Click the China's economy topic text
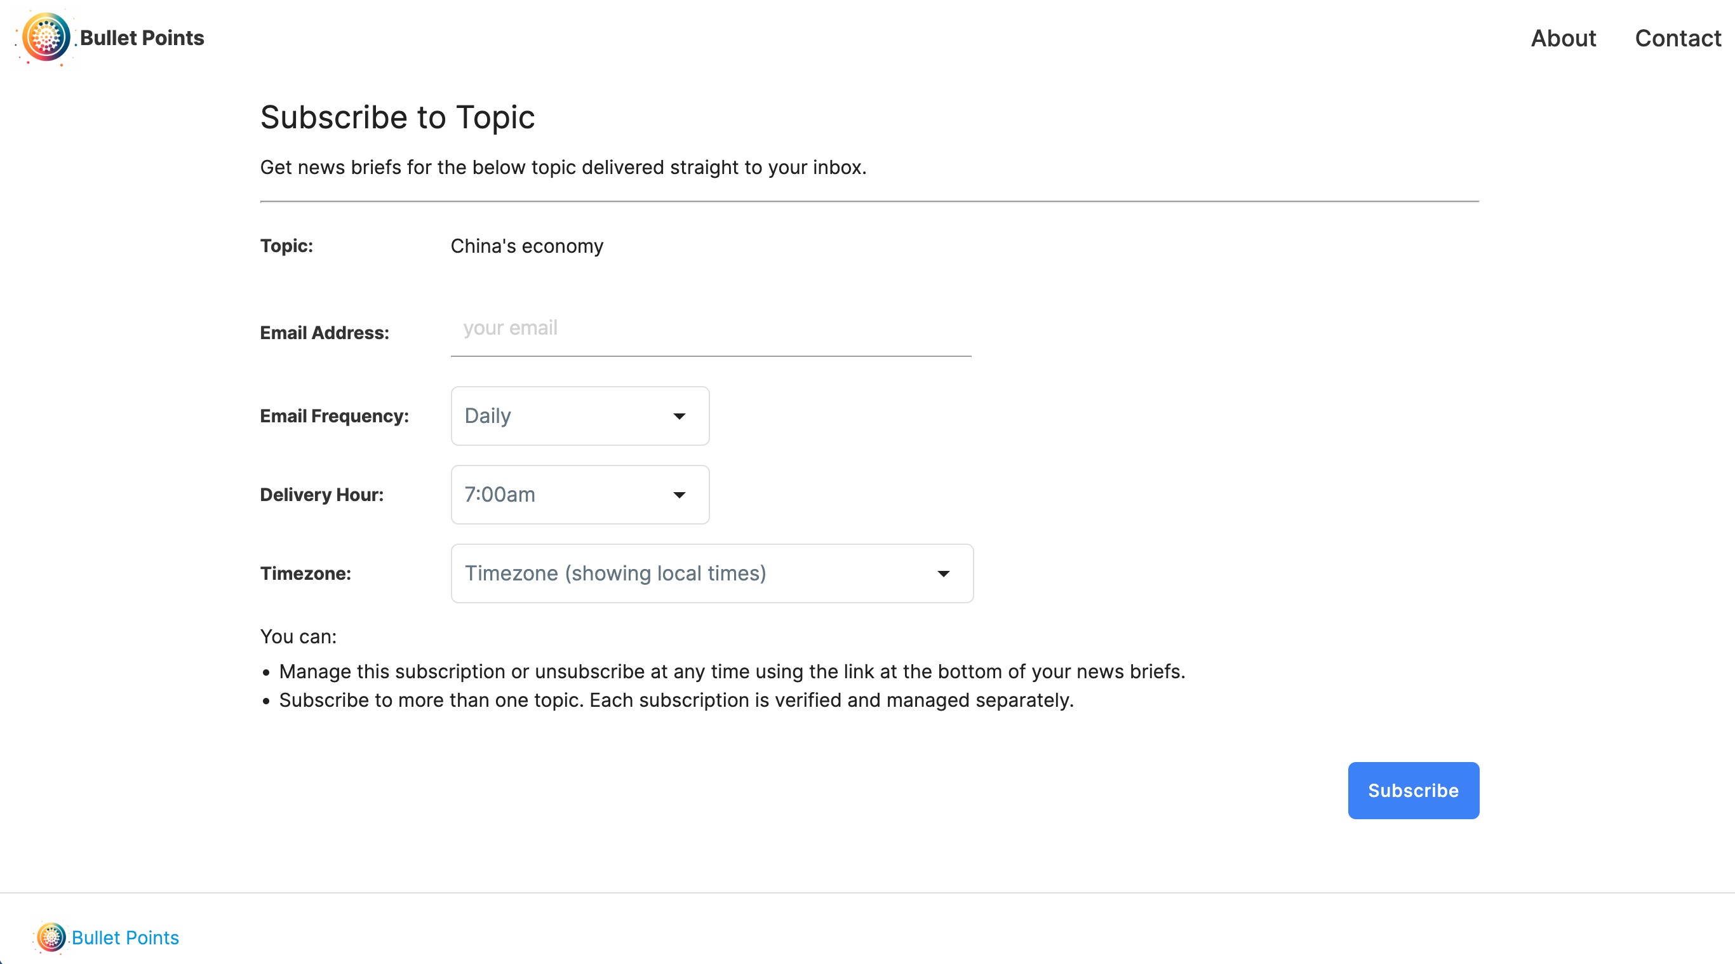This screenshot has width=1735, height=964. coord(526,246)
